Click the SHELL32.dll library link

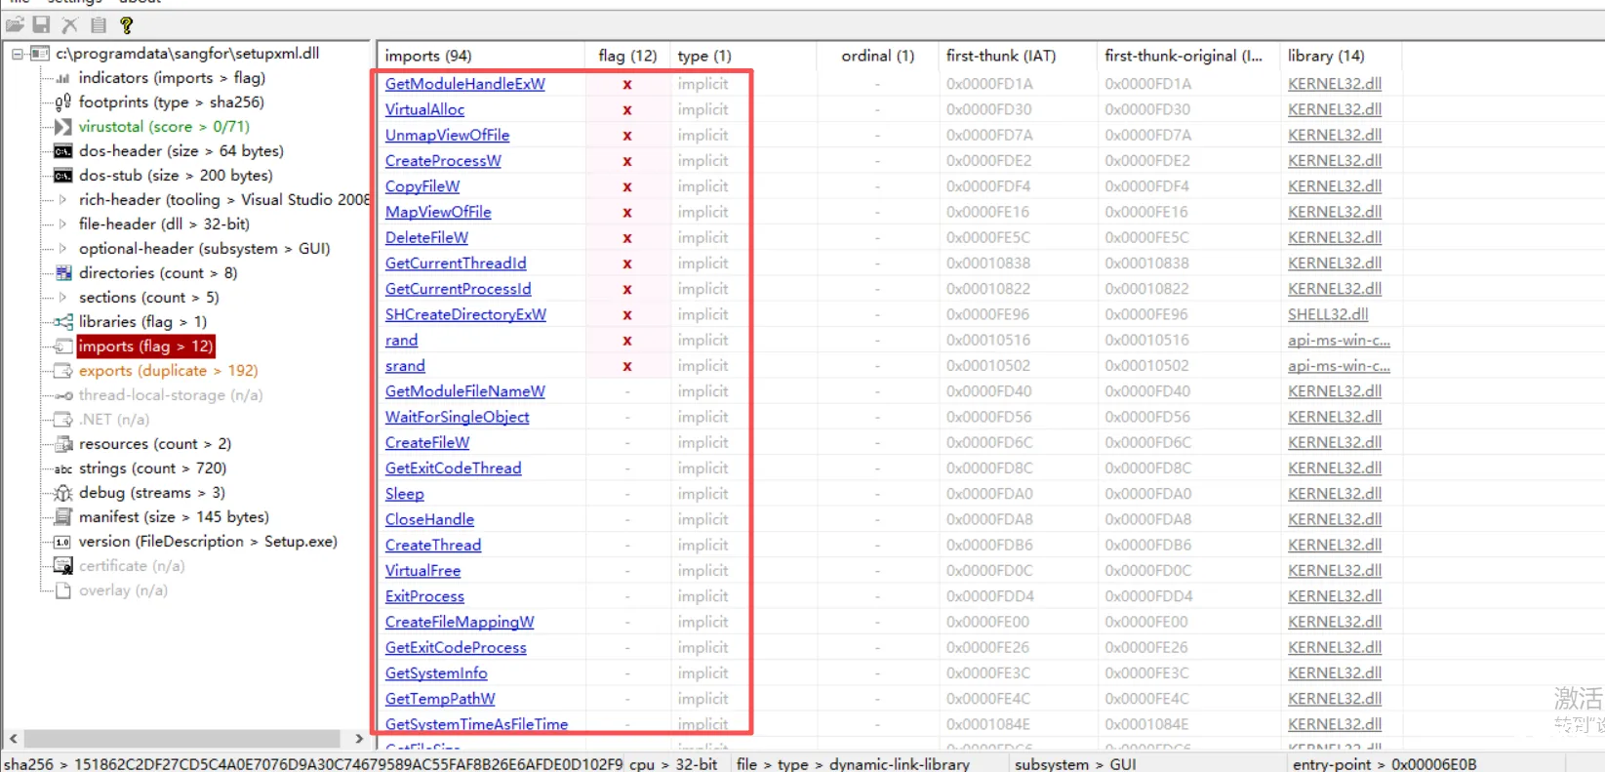[x=1327, y=314]
